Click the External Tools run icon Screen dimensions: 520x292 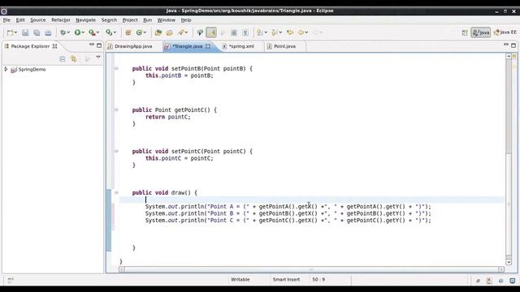[109, 32]
